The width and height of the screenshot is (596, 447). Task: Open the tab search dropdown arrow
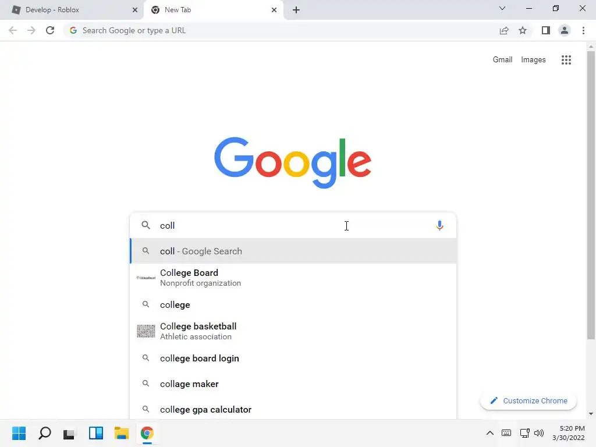click(x=502, y=8)
